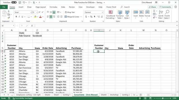Apply the red Font Color A

[40, 17]
